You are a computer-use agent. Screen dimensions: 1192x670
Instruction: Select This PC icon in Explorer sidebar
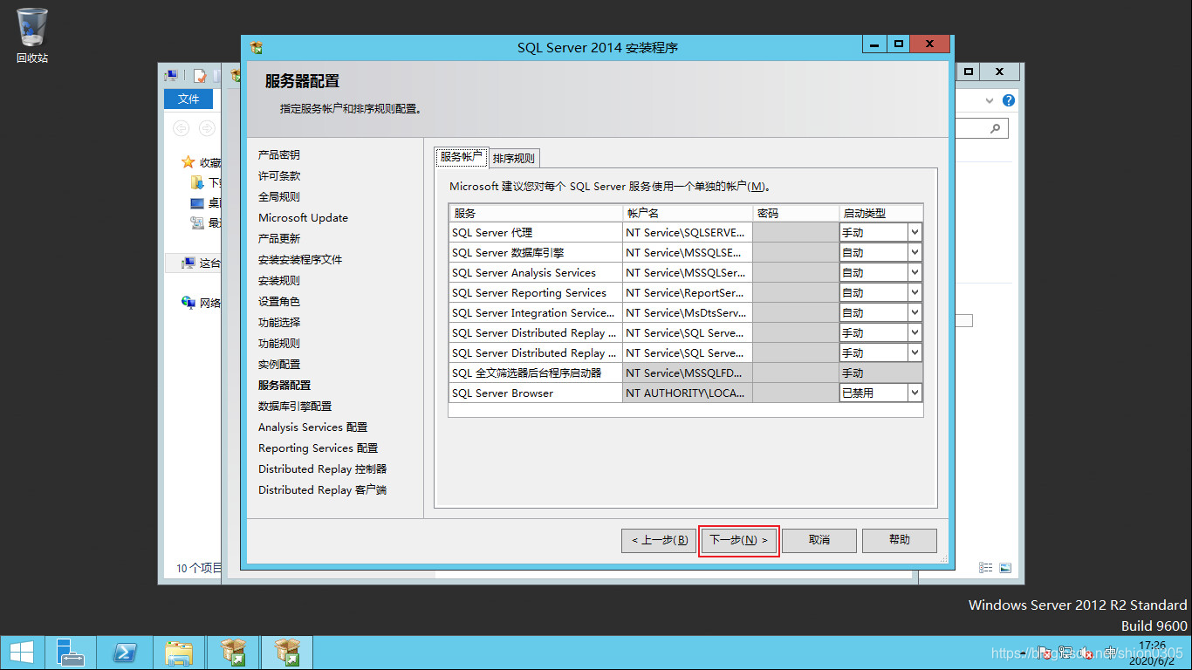click(x=188, y=263)
